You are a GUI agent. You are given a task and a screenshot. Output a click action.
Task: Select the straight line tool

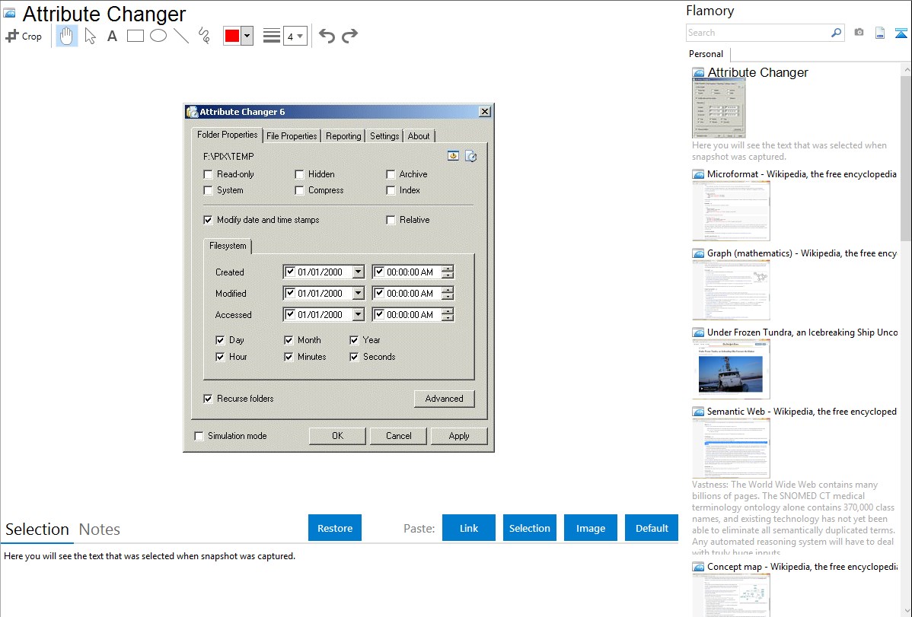click(x=181, y=36)
